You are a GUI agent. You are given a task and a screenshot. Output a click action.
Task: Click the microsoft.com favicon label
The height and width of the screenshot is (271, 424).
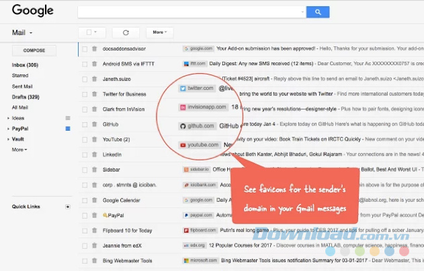click(x=201, y=260)
